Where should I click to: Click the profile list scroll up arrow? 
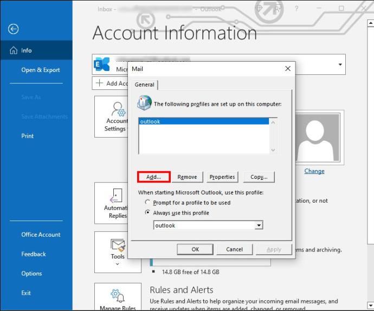[x=273, y=122]
